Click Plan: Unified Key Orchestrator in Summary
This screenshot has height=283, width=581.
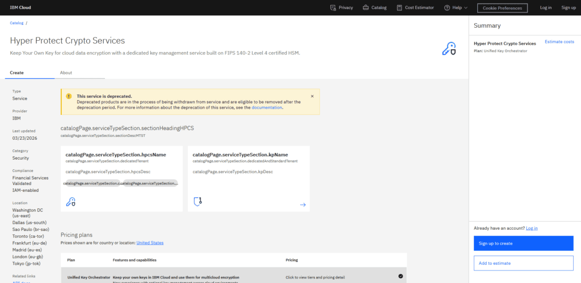pos(500,51)
